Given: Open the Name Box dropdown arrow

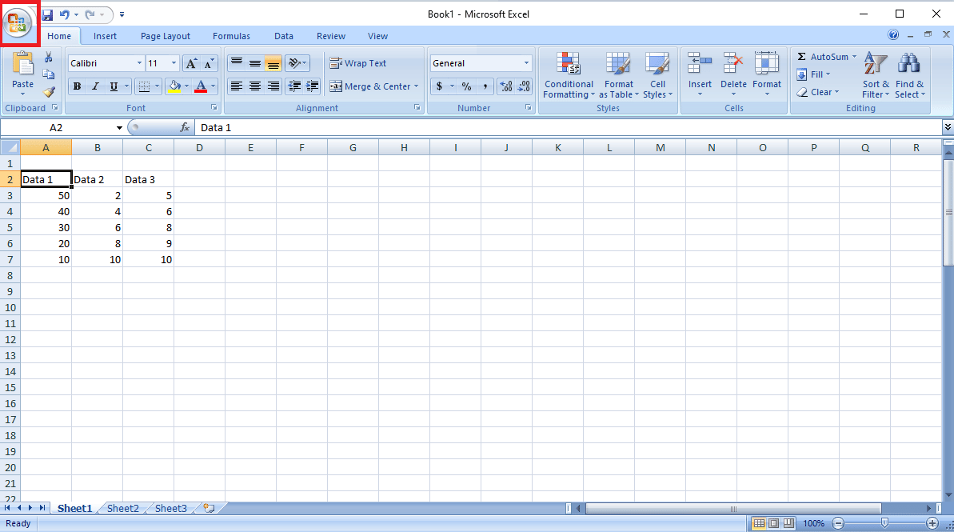Looking at the screenshot, I should tap(119, 128).
